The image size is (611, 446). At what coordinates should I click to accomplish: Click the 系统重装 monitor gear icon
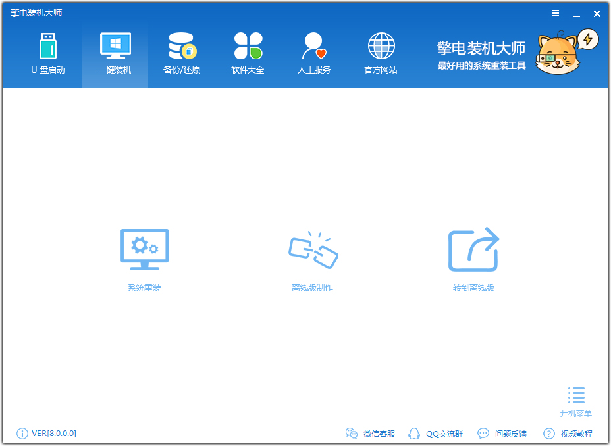[145, 249]
